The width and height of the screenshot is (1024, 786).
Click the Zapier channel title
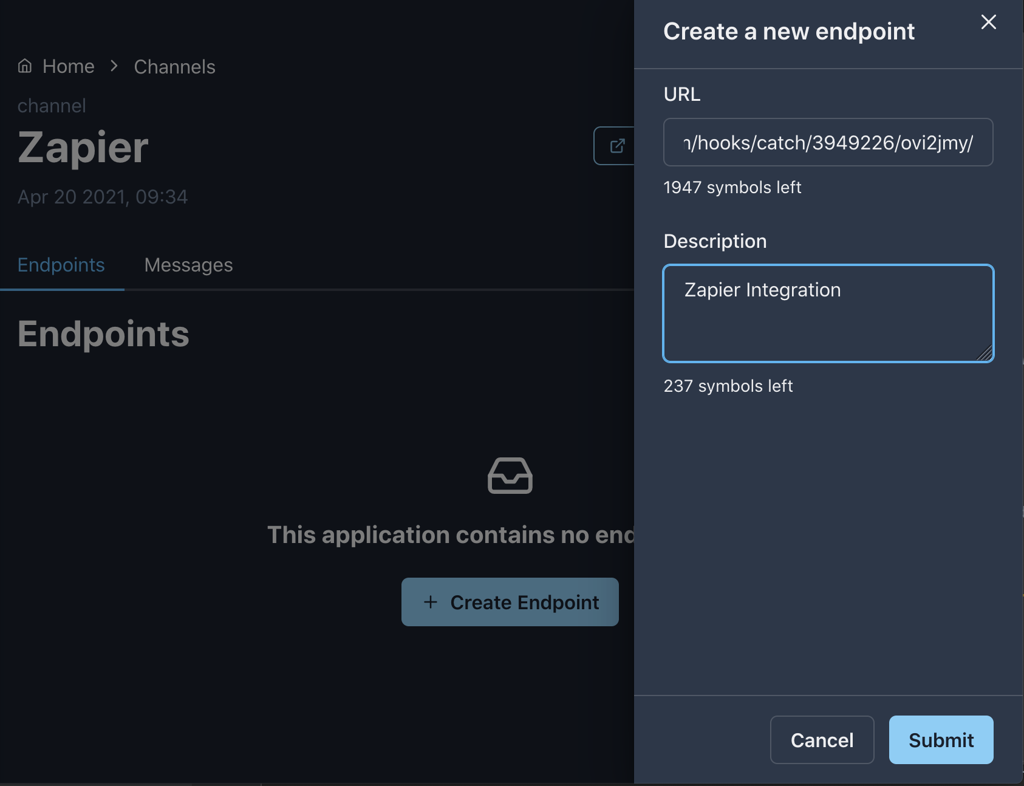83,148
